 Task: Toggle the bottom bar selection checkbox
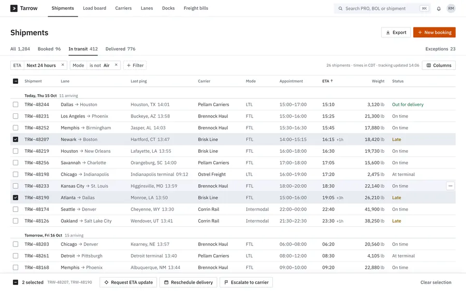[x=16, y=282]
